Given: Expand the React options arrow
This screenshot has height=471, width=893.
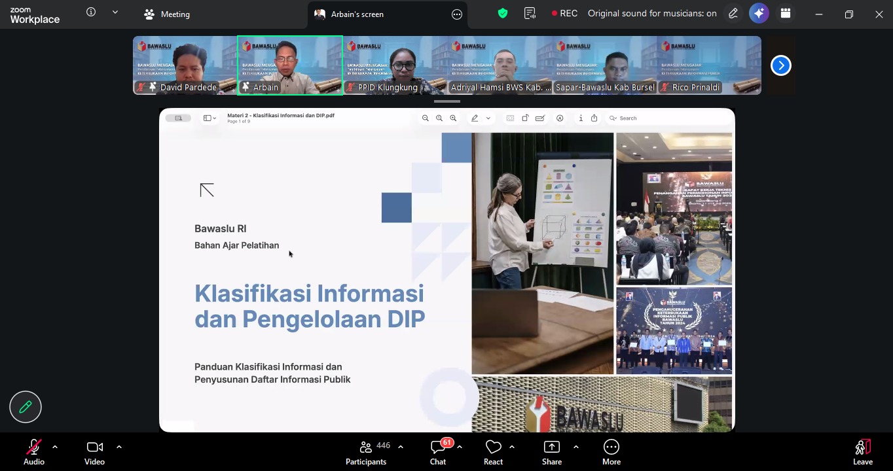Looking at the screenshot, I should [x=512, y=447].
